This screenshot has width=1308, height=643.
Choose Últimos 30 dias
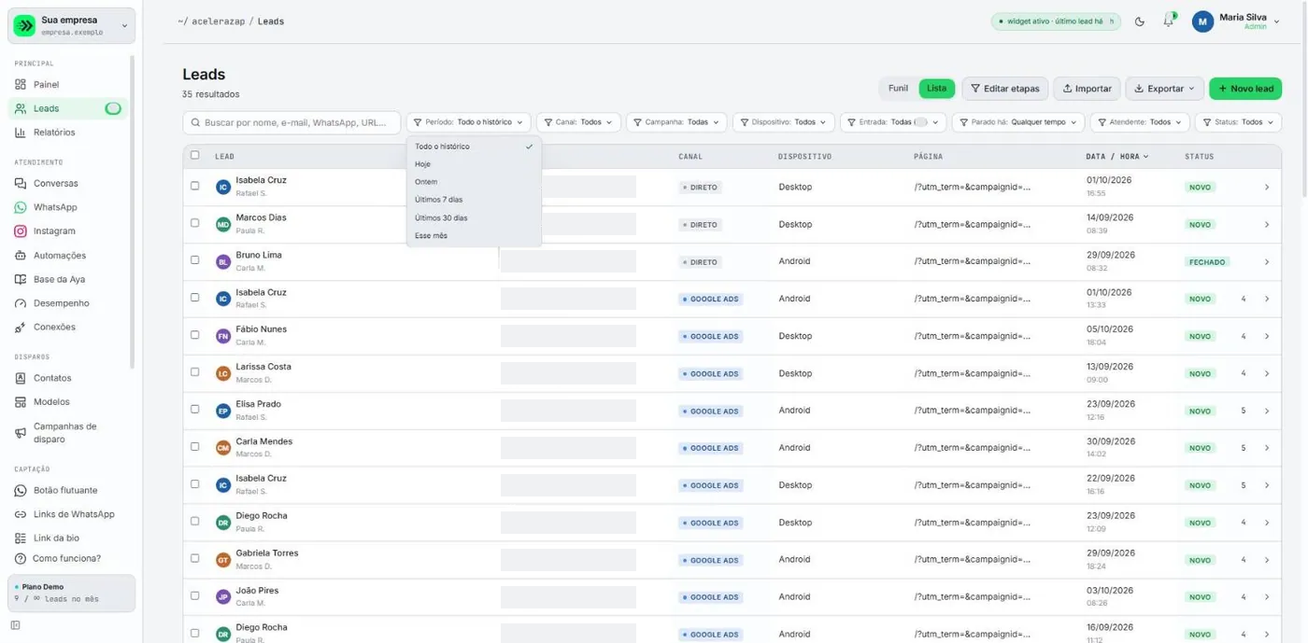474,218
